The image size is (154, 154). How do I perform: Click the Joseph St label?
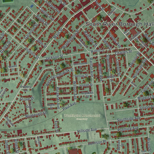(x=86, y=85)
